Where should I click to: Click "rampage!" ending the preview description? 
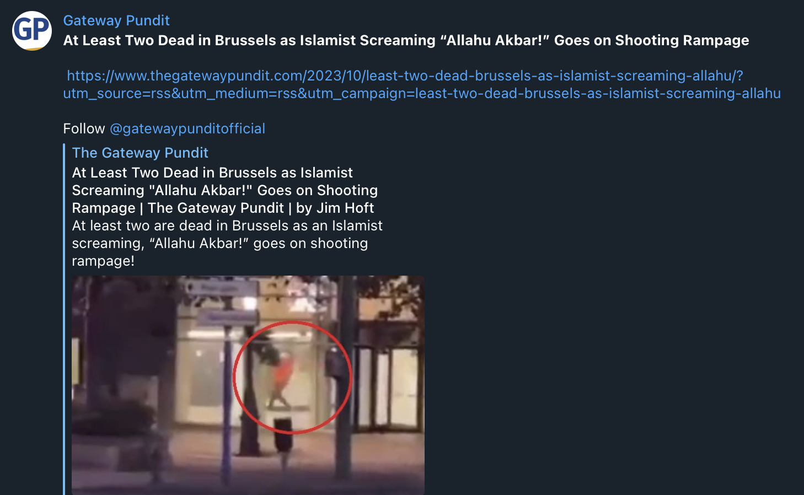click(x=103, y=261)
